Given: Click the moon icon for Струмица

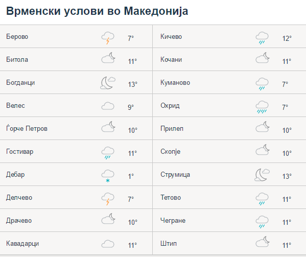Looking at the screenshot, I should 262,175.
